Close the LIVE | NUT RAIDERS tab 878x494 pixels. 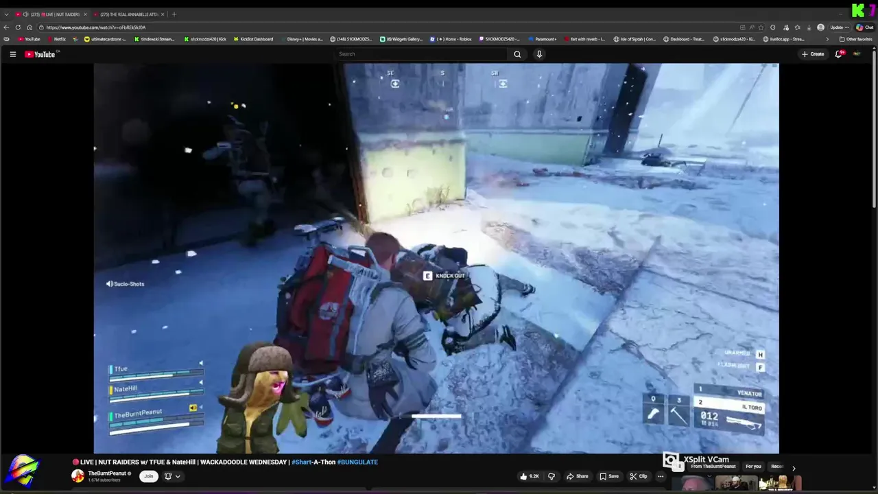85,14
